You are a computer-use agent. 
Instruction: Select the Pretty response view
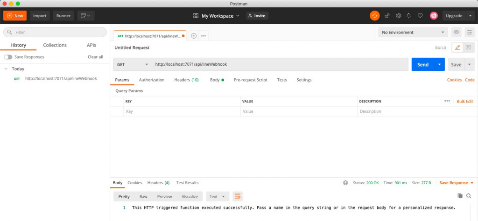pyautogui.click(x=124, y=196)
